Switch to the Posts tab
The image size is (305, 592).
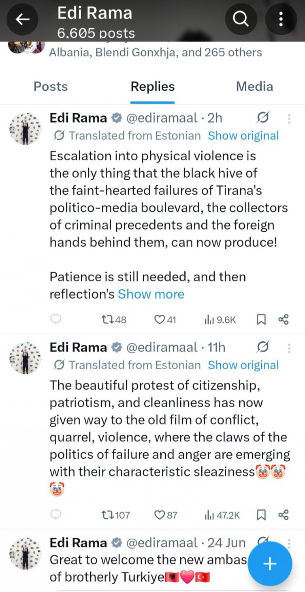pyautogui.click(x=50, y=87)
